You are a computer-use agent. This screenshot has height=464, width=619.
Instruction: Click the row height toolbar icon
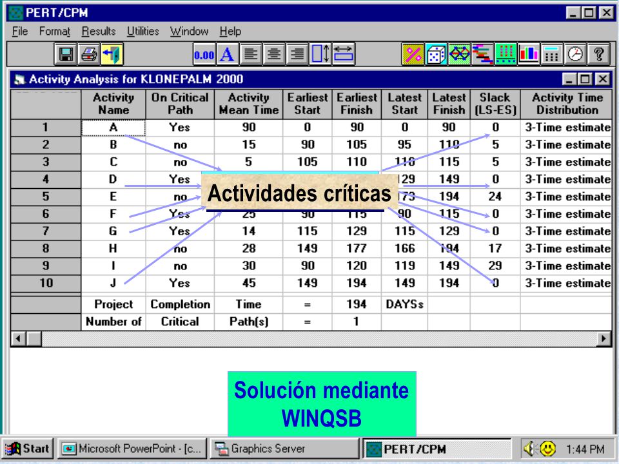point(320,54)
